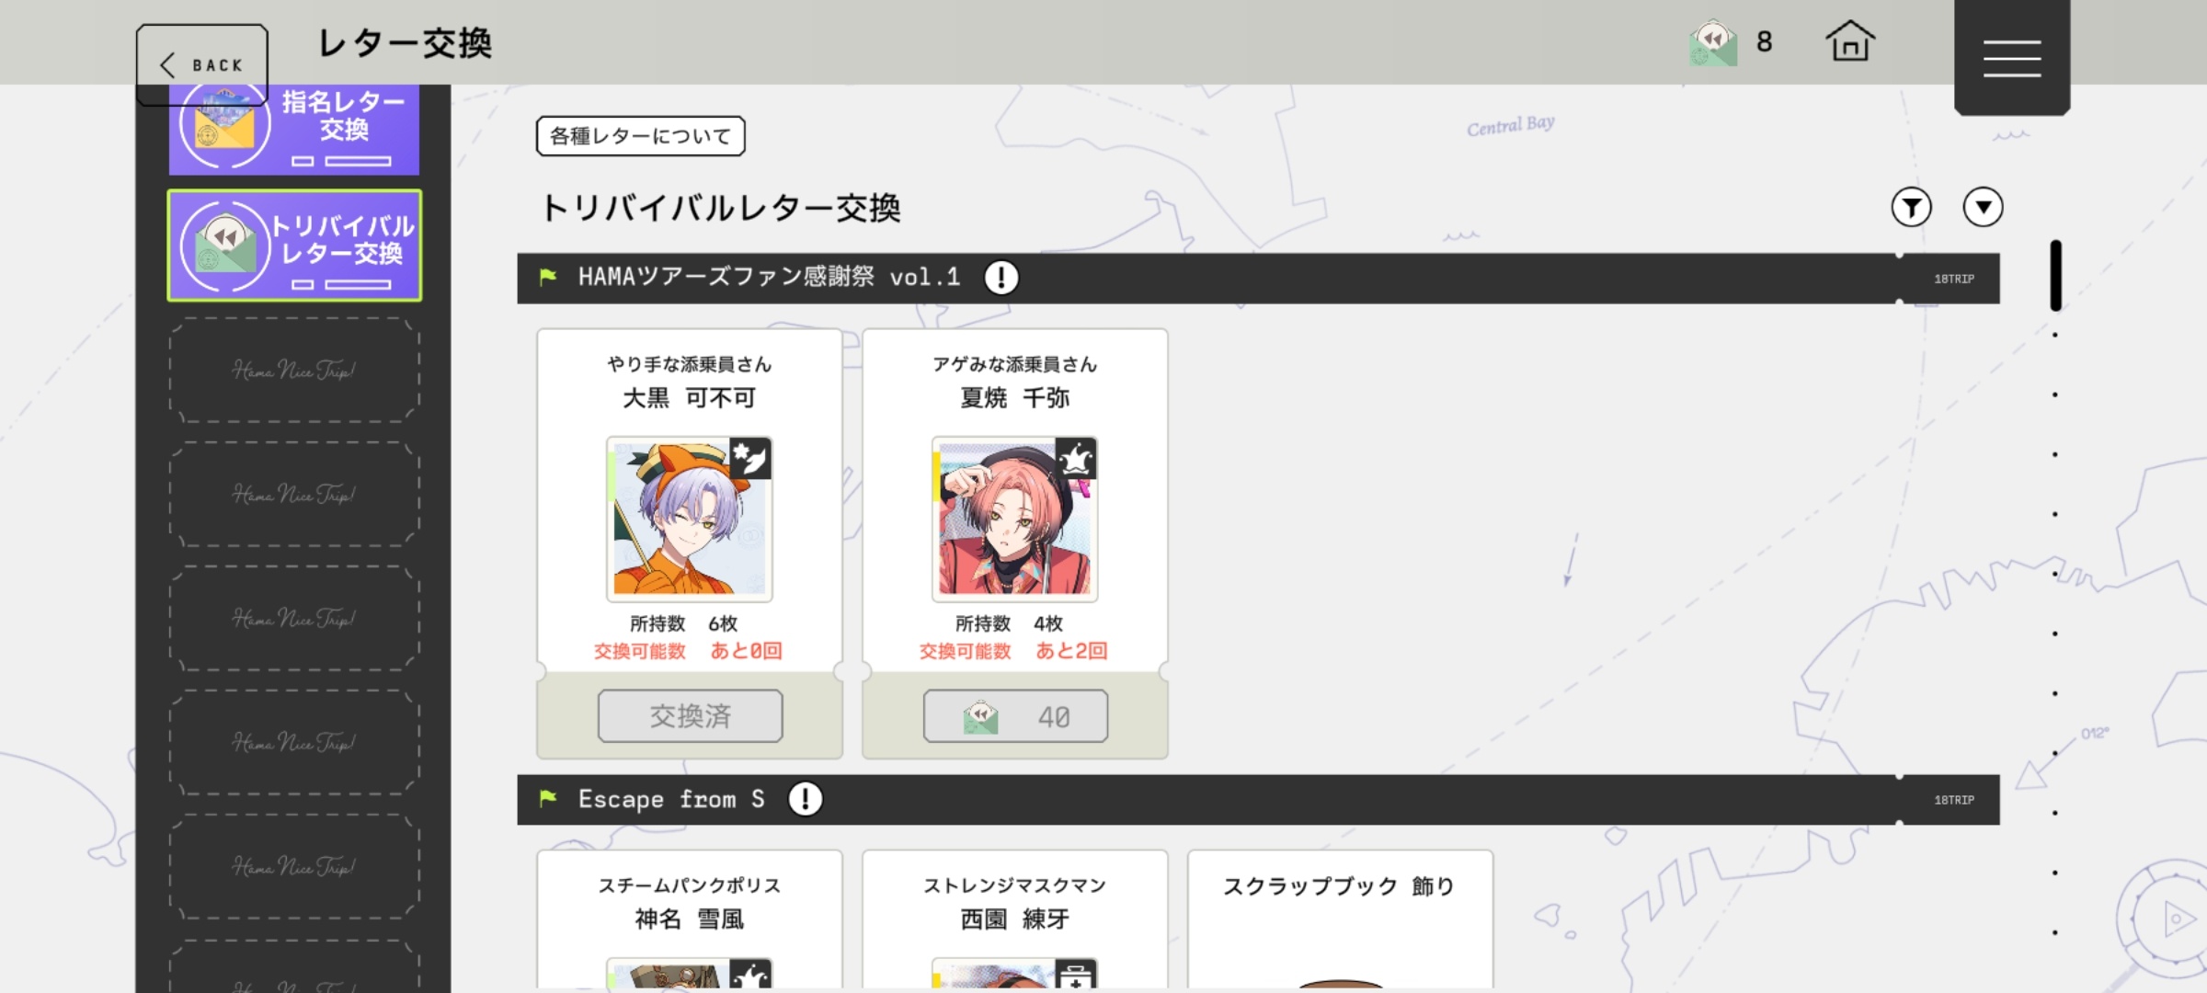Image resolution: width=2207 pixels, height=993 pixels.
Task: Select 神名 雪風 スチームパンクポリス card
Action: [690, 920]
